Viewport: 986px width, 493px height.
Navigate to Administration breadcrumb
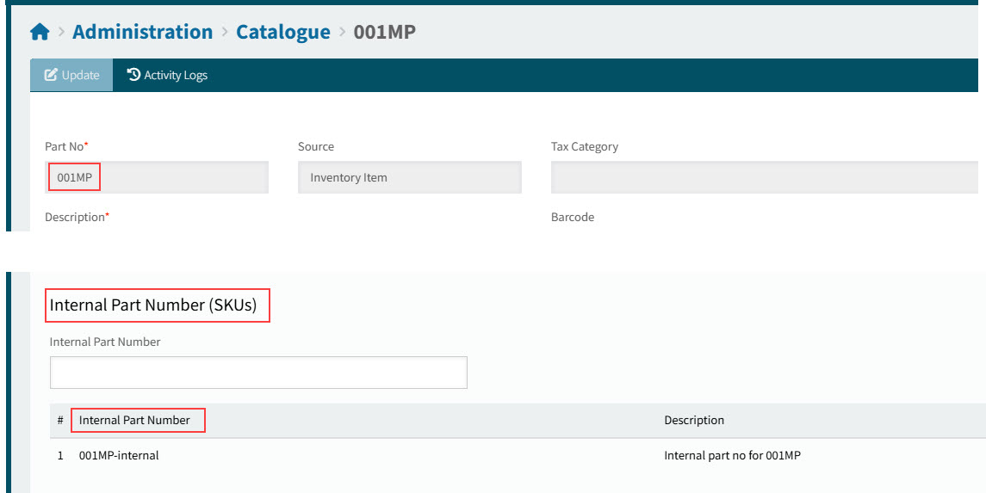(142, 32)
